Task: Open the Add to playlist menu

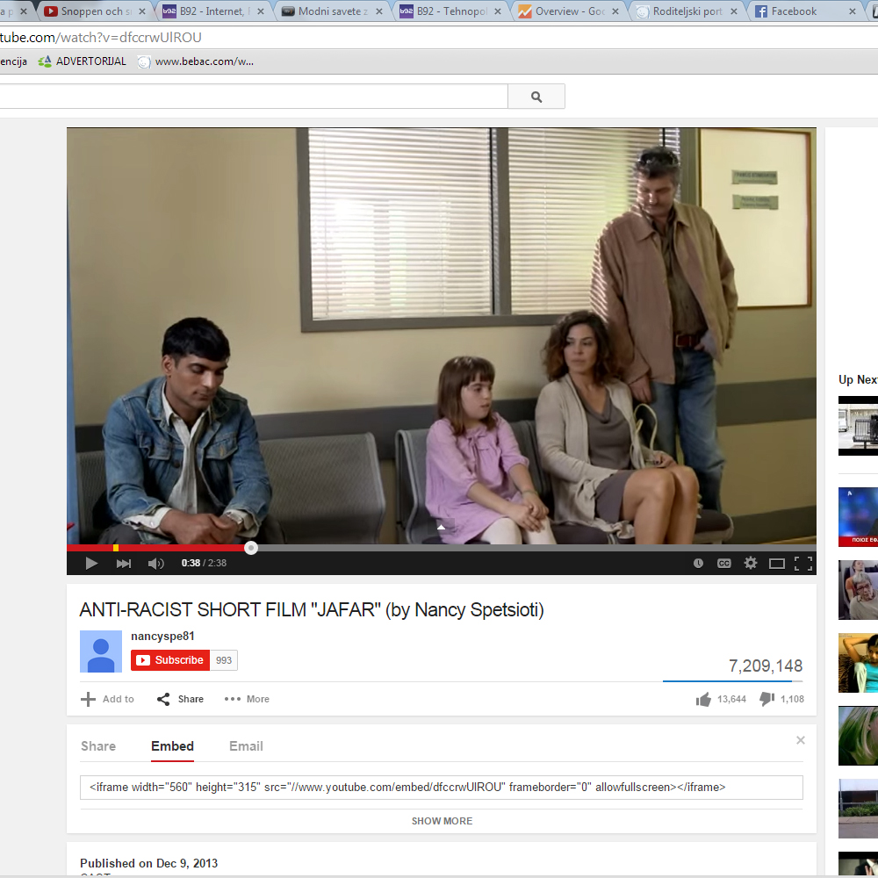Action: pyautogui.click(x=108, y=700)
